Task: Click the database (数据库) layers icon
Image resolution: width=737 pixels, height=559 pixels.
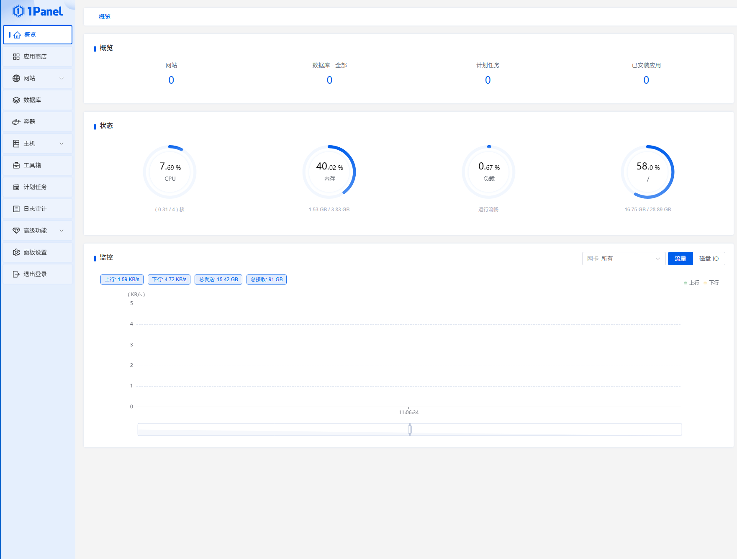Action: (x=16, y=100)
